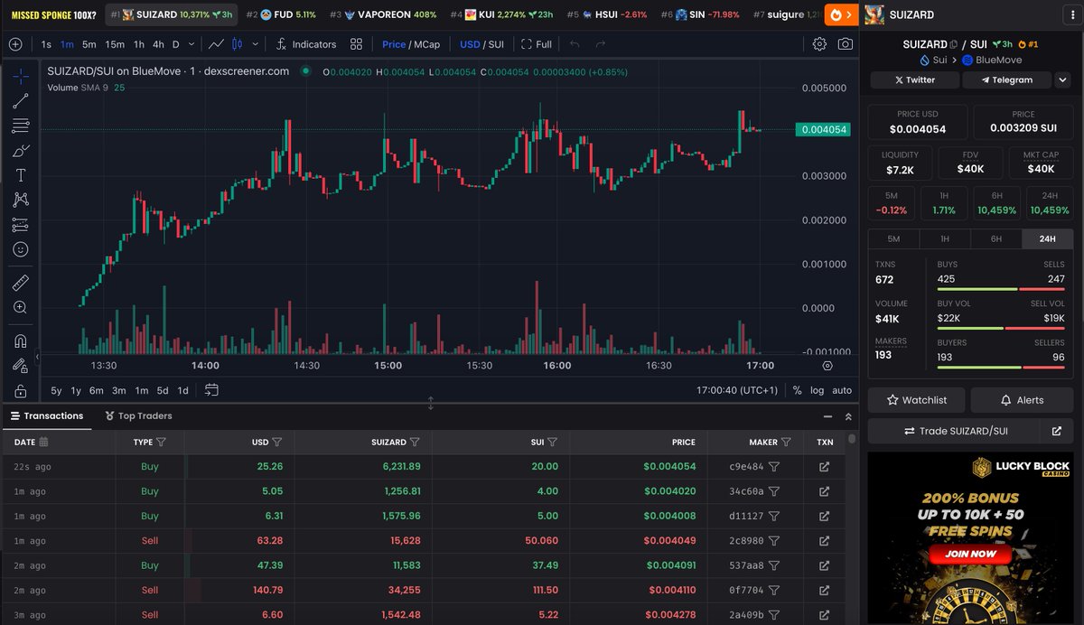The height and width of the screenshot is (625, 1084).
Task: Select the zoom in tool
Action: (x=20, y=307)
